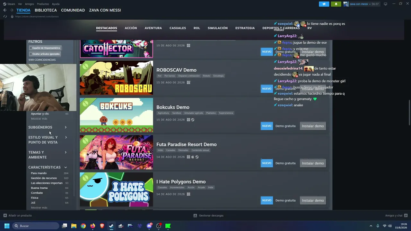411x231 pixels.
Task: Show hidden system tray icons
Action: click(x=371, y=226)
